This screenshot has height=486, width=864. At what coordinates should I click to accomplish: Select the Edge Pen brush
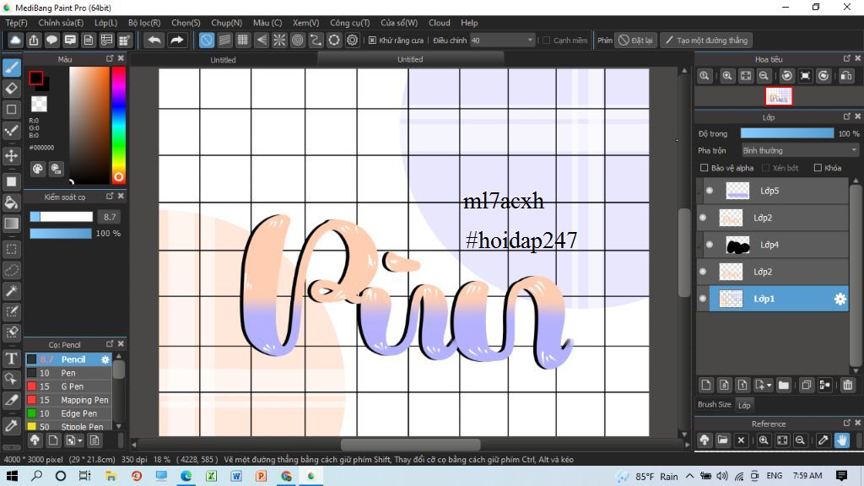tap(69, 413)
